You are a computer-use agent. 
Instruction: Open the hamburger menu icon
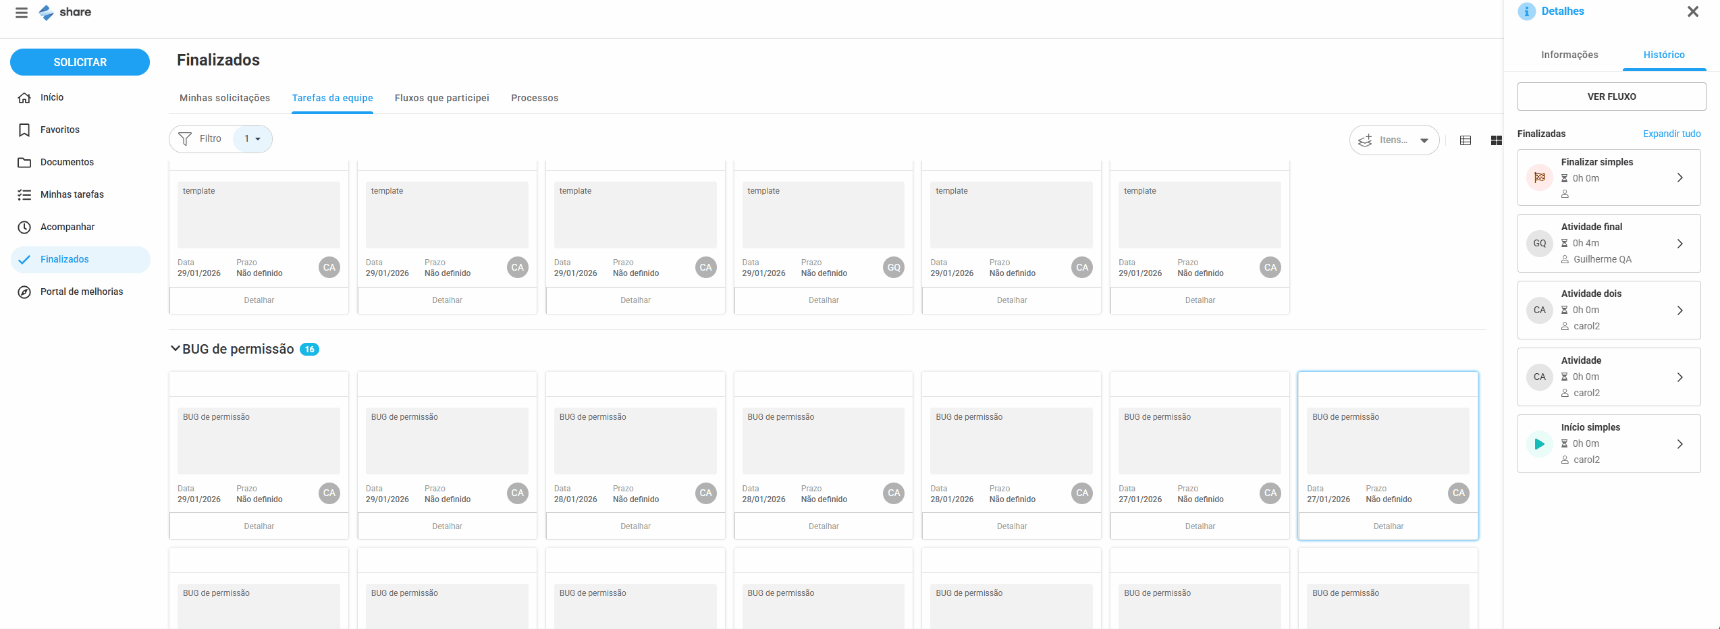click(22, 13)
